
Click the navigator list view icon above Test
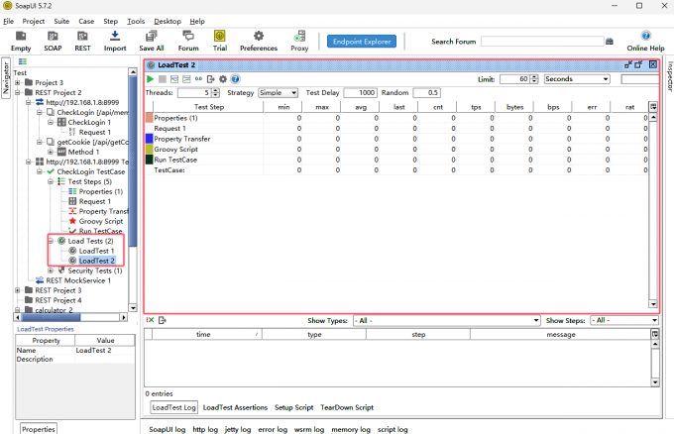coord(23,61)
